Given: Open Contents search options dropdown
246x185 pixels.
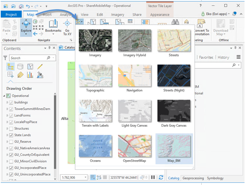Looking at the screenshot, I should click(53, 58).
